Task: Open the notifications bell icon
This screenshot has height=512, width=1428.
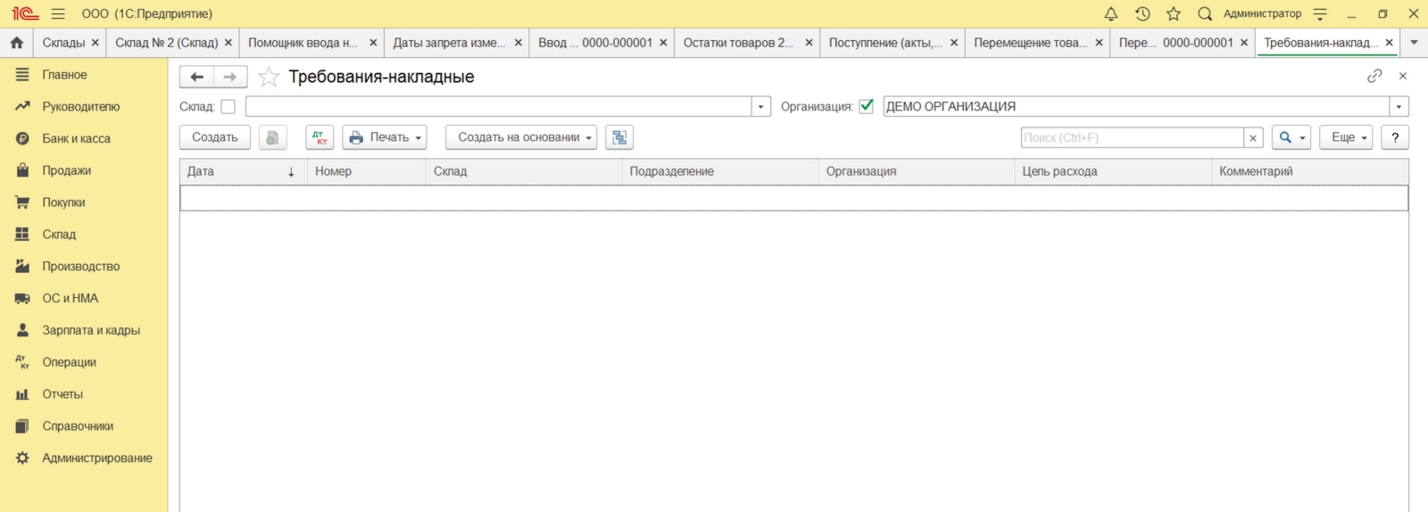Action: tap(1111, 13)
